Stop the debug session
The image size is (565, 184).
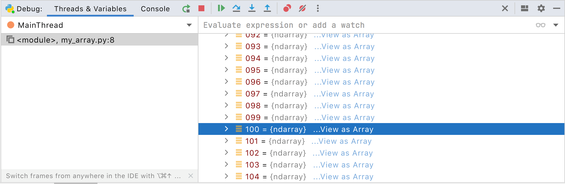pos(201,8)
